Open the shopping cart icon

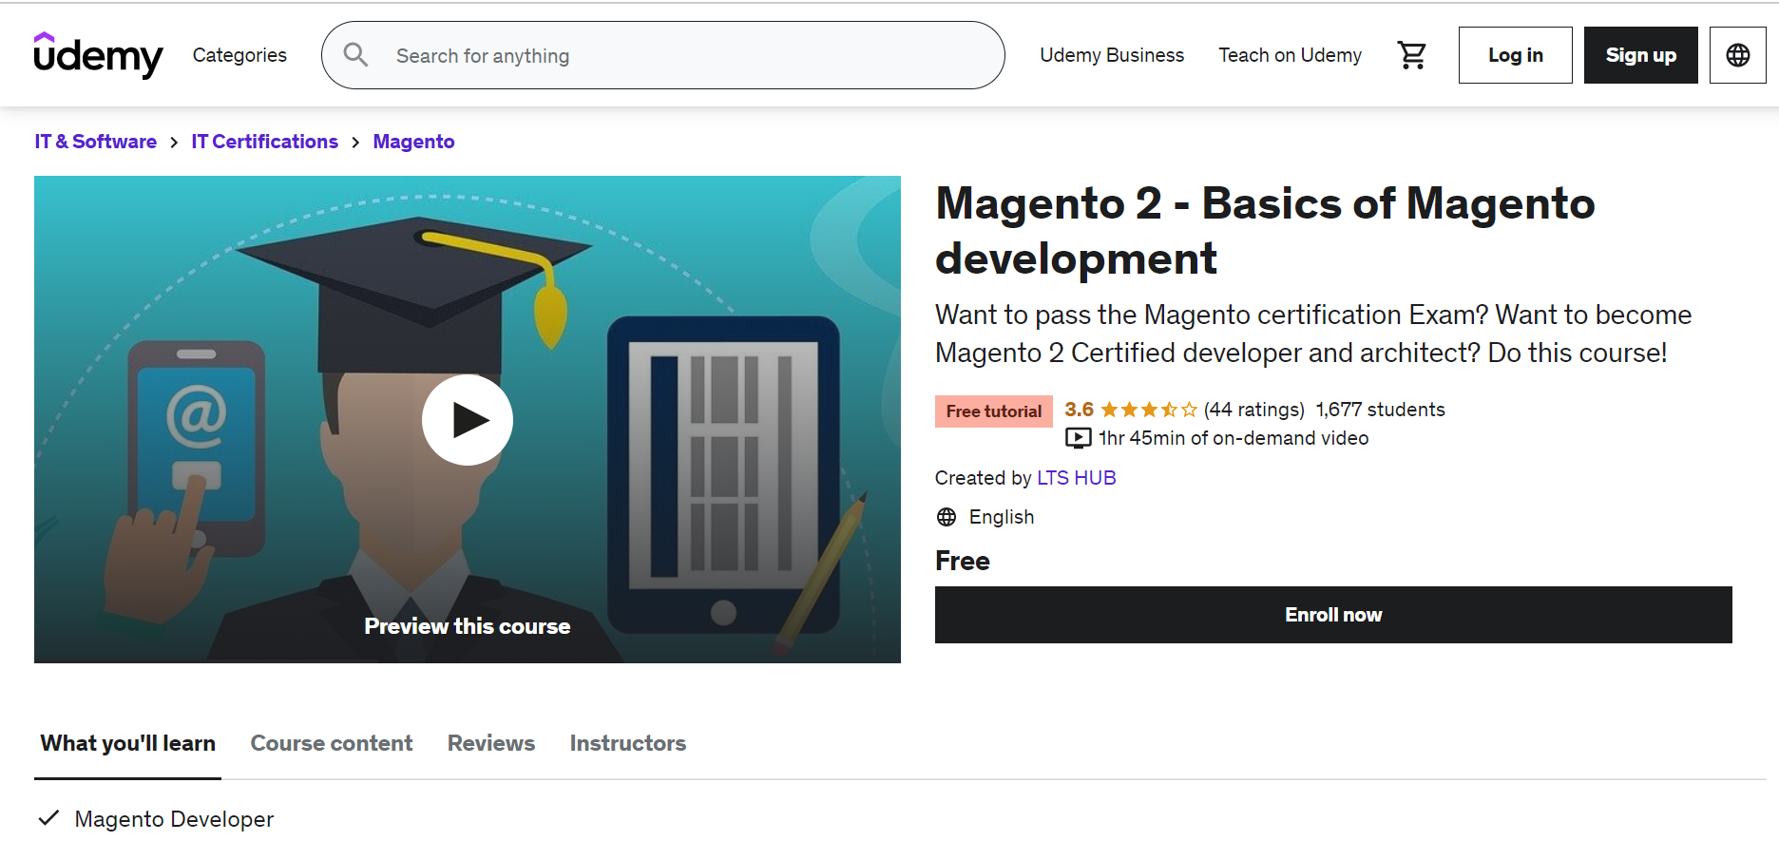[1411, 55]
